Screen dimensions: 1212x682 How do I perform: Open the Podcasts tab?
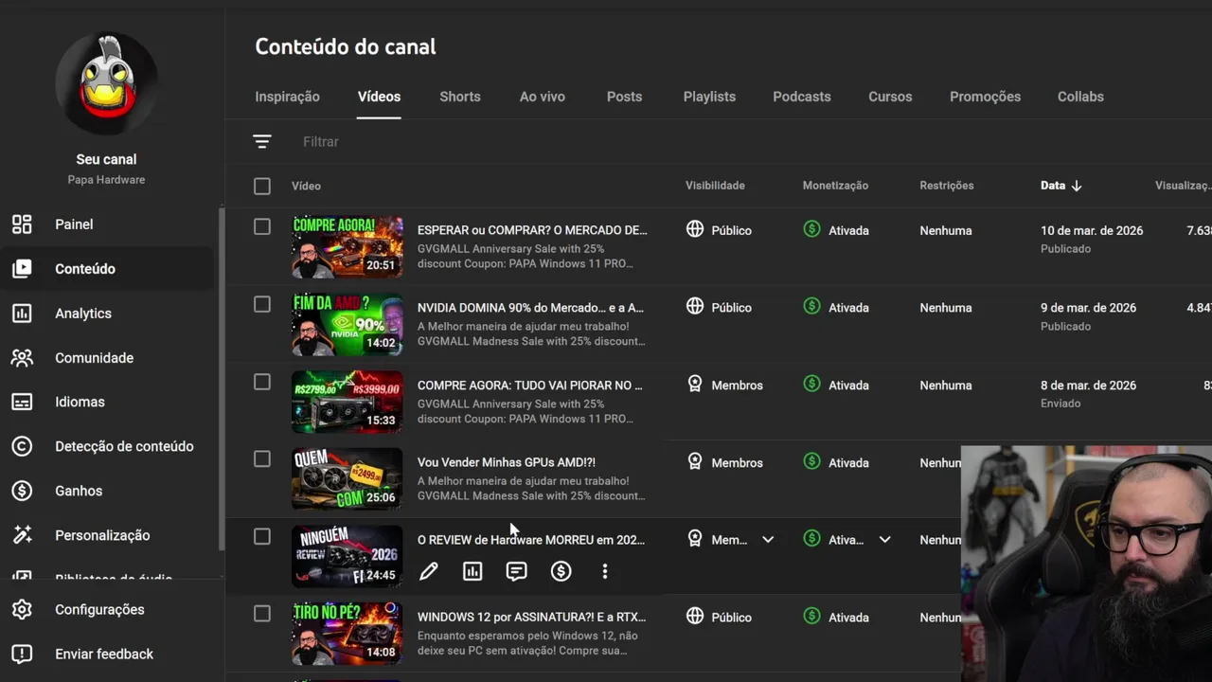point(802,97)
